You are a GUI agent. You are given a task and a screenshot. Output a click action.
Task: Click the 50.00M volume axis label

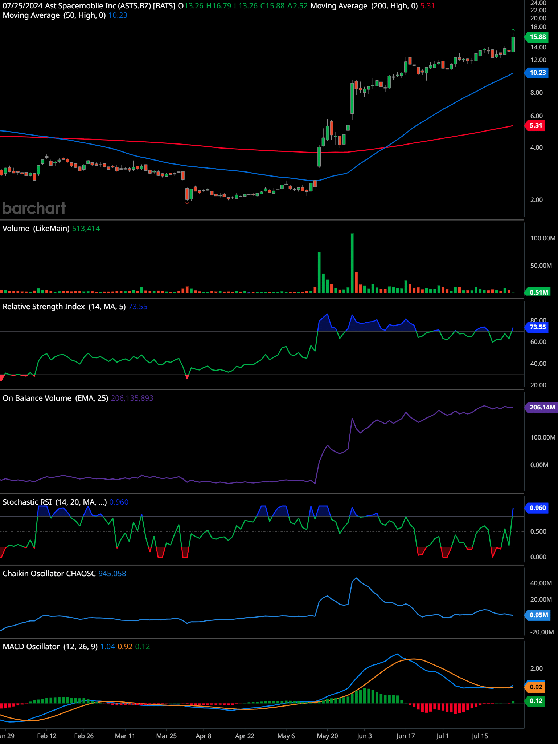pyautogui.click(x=541, y=266)
